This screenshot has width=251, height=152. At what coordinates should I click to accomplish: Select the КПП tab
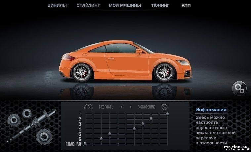click(x=186, y=5)
